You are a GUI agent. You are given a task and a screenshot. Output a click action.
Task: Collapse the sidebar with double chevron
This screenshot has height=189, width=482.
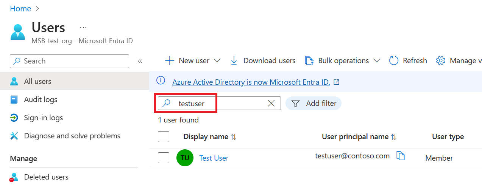point(140,61)
